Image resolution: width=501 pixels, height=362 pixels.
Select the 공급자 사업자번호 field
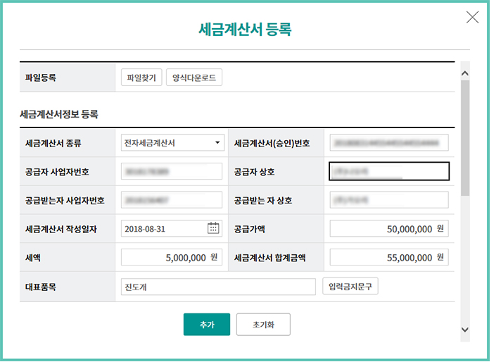tap(172, 171)
